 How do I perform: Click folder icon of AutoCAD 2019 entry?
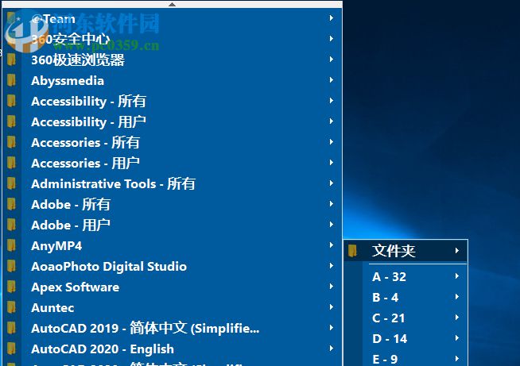pyautogui.click(x=11, y=328)
